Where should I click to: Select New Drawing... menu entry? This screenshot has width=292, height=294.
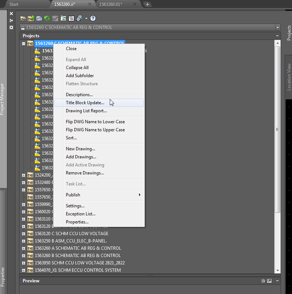99,149
